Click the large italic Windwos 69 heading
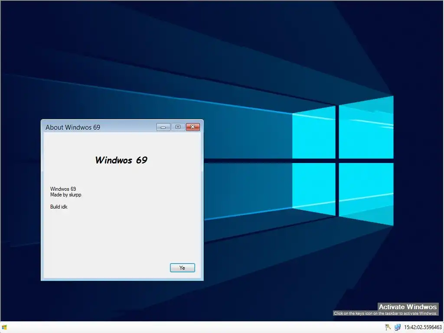Image resolution: width=444 pixels, height=333 pixels. (x=121, y=160)
